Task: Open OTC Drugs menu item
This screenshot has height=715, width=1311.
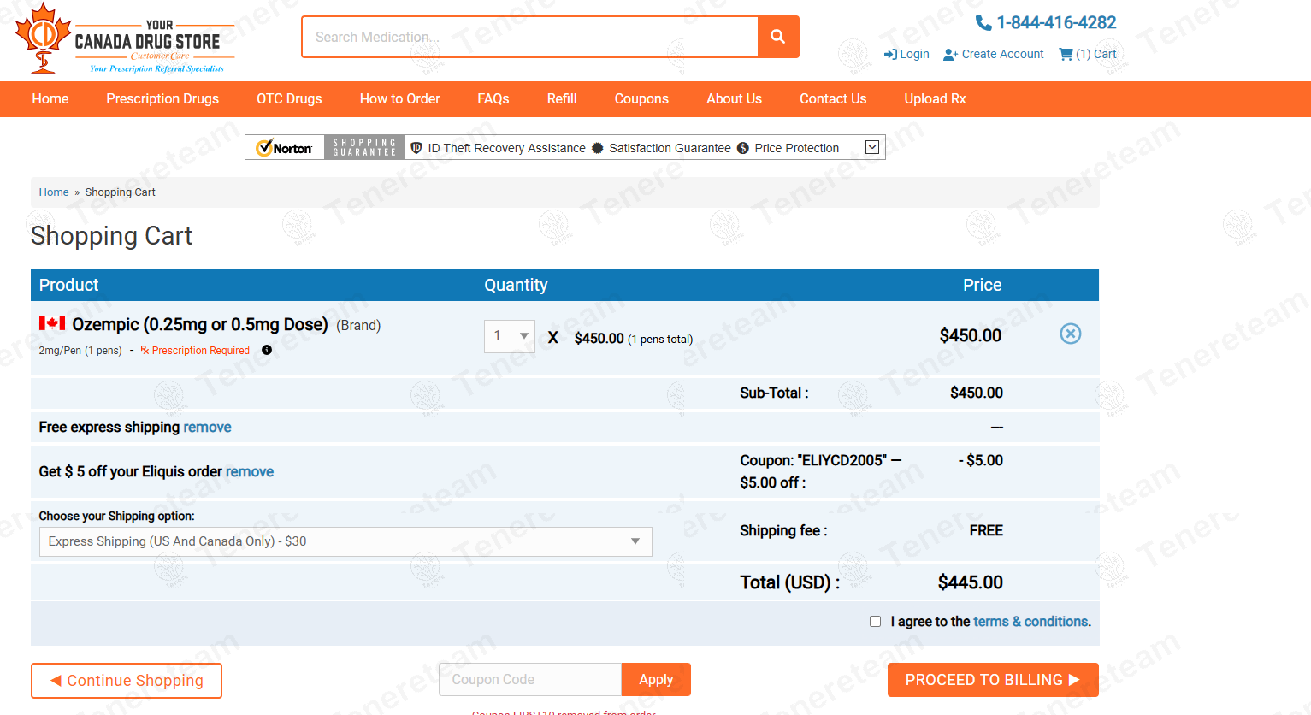Action: pos(289,99)
